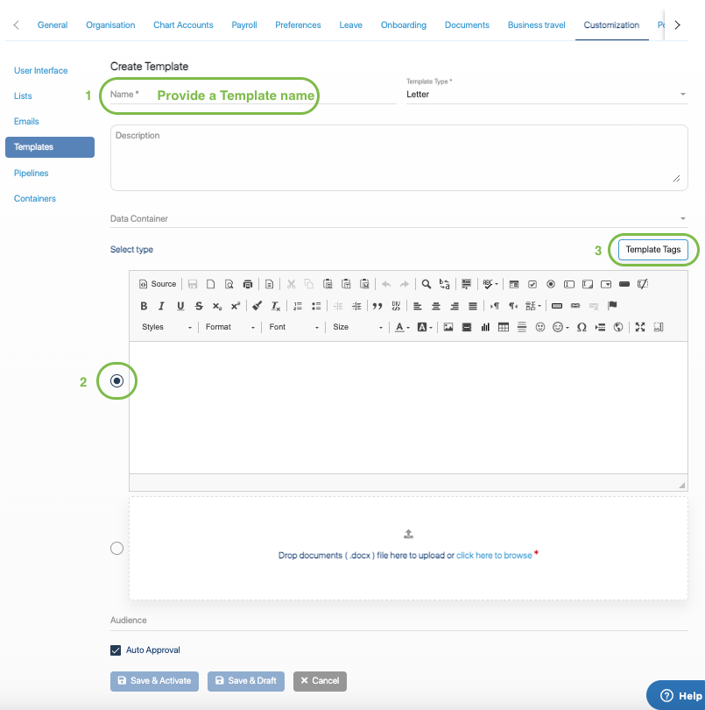Click the Find magnifier icon
Viewport: 705px width, 710px height.
pyautogui.click(x=427, y=284)
